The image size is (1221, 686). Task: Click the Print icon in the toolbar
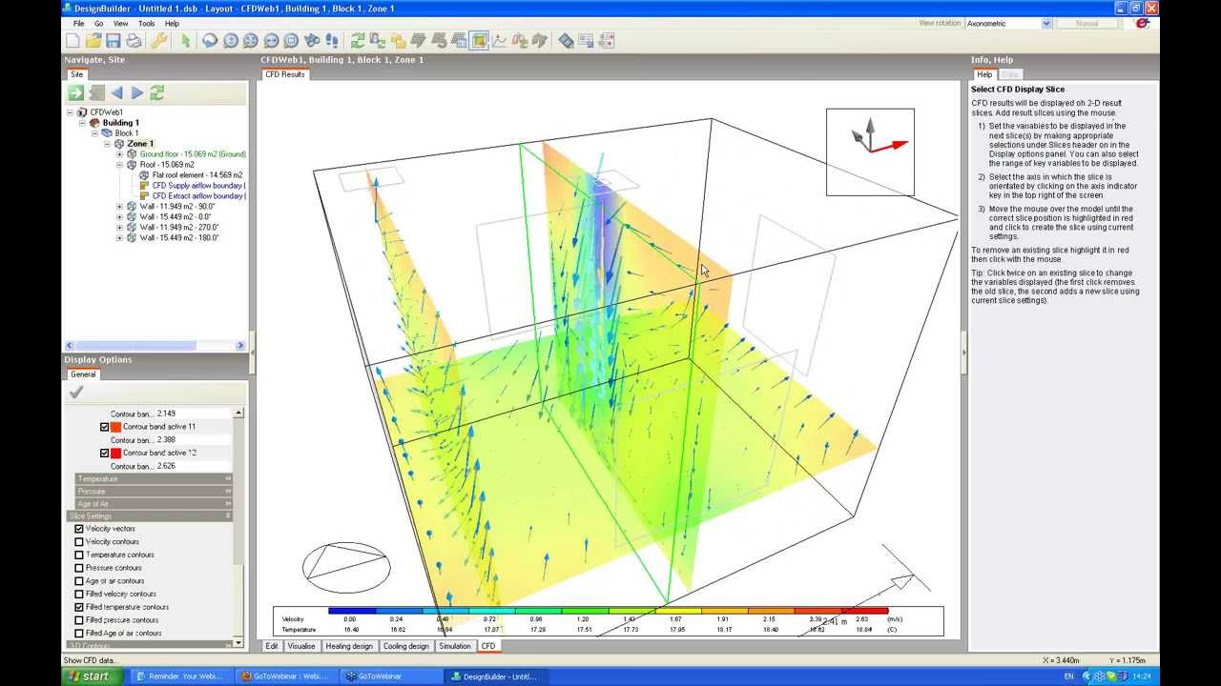coord(135,41)
